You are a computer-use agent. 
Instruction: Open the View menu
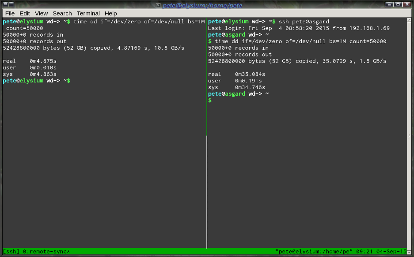[x=41, y=13]
